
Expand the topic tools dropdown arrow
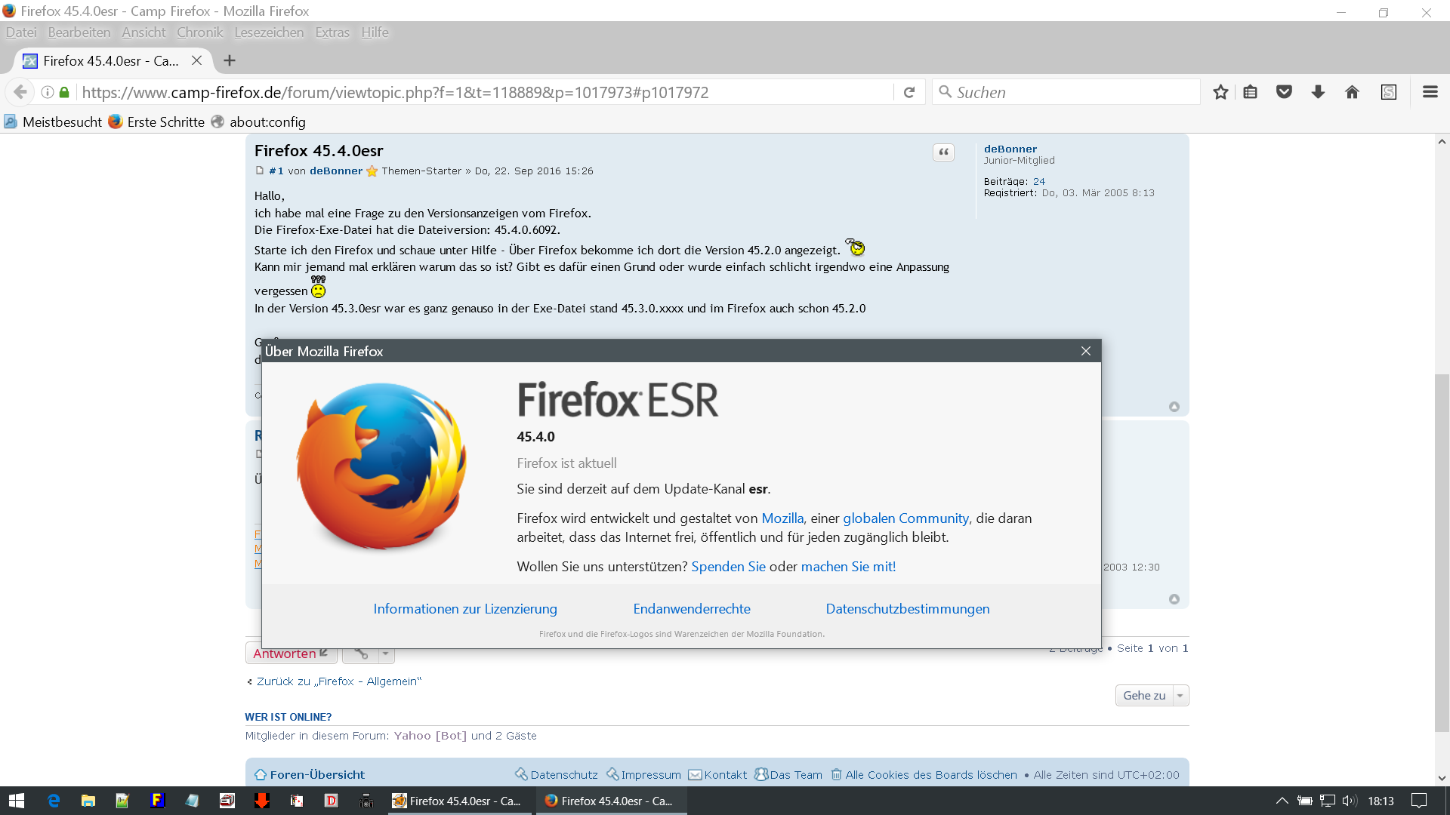tap(385, 654)
